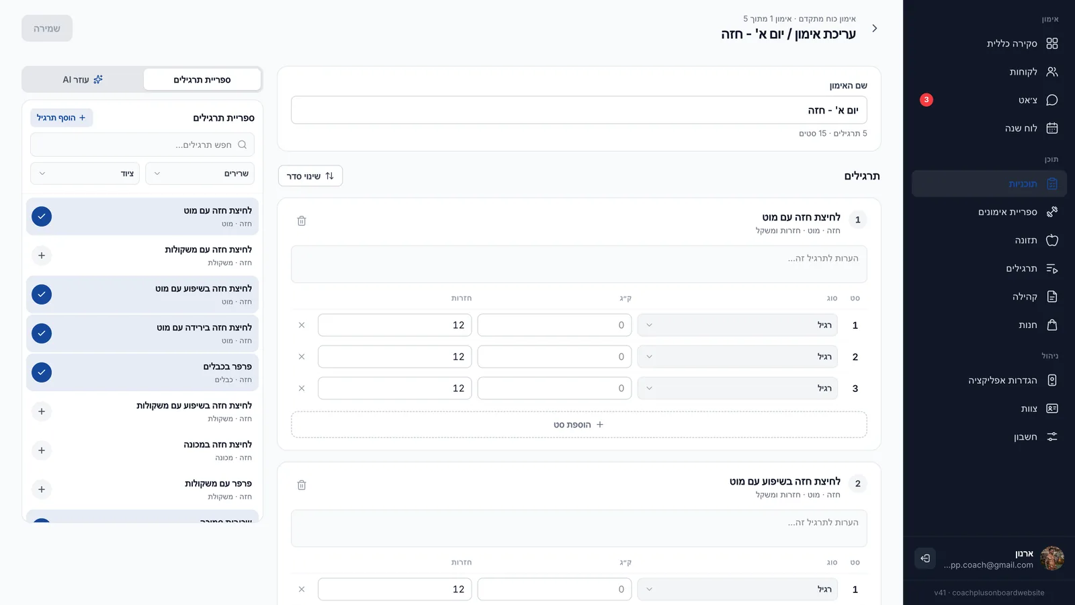Click הוסף תרגיל add exercise button
Screen dimensions: 1075x605
click(61, 118)
